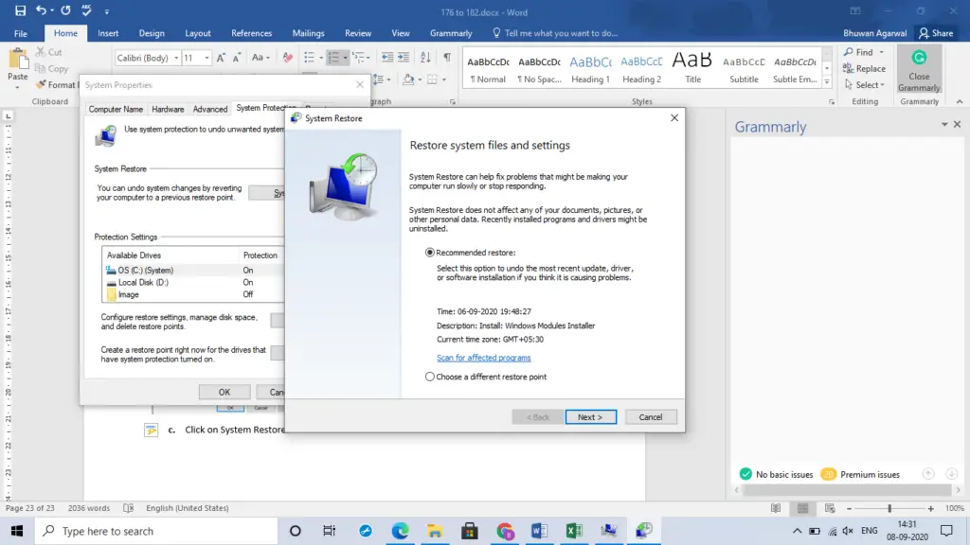The height and width of the screenshot is (545, 970).
Task: Click the Close Grammarly ribbon button
Action: [x=919, y=70]
